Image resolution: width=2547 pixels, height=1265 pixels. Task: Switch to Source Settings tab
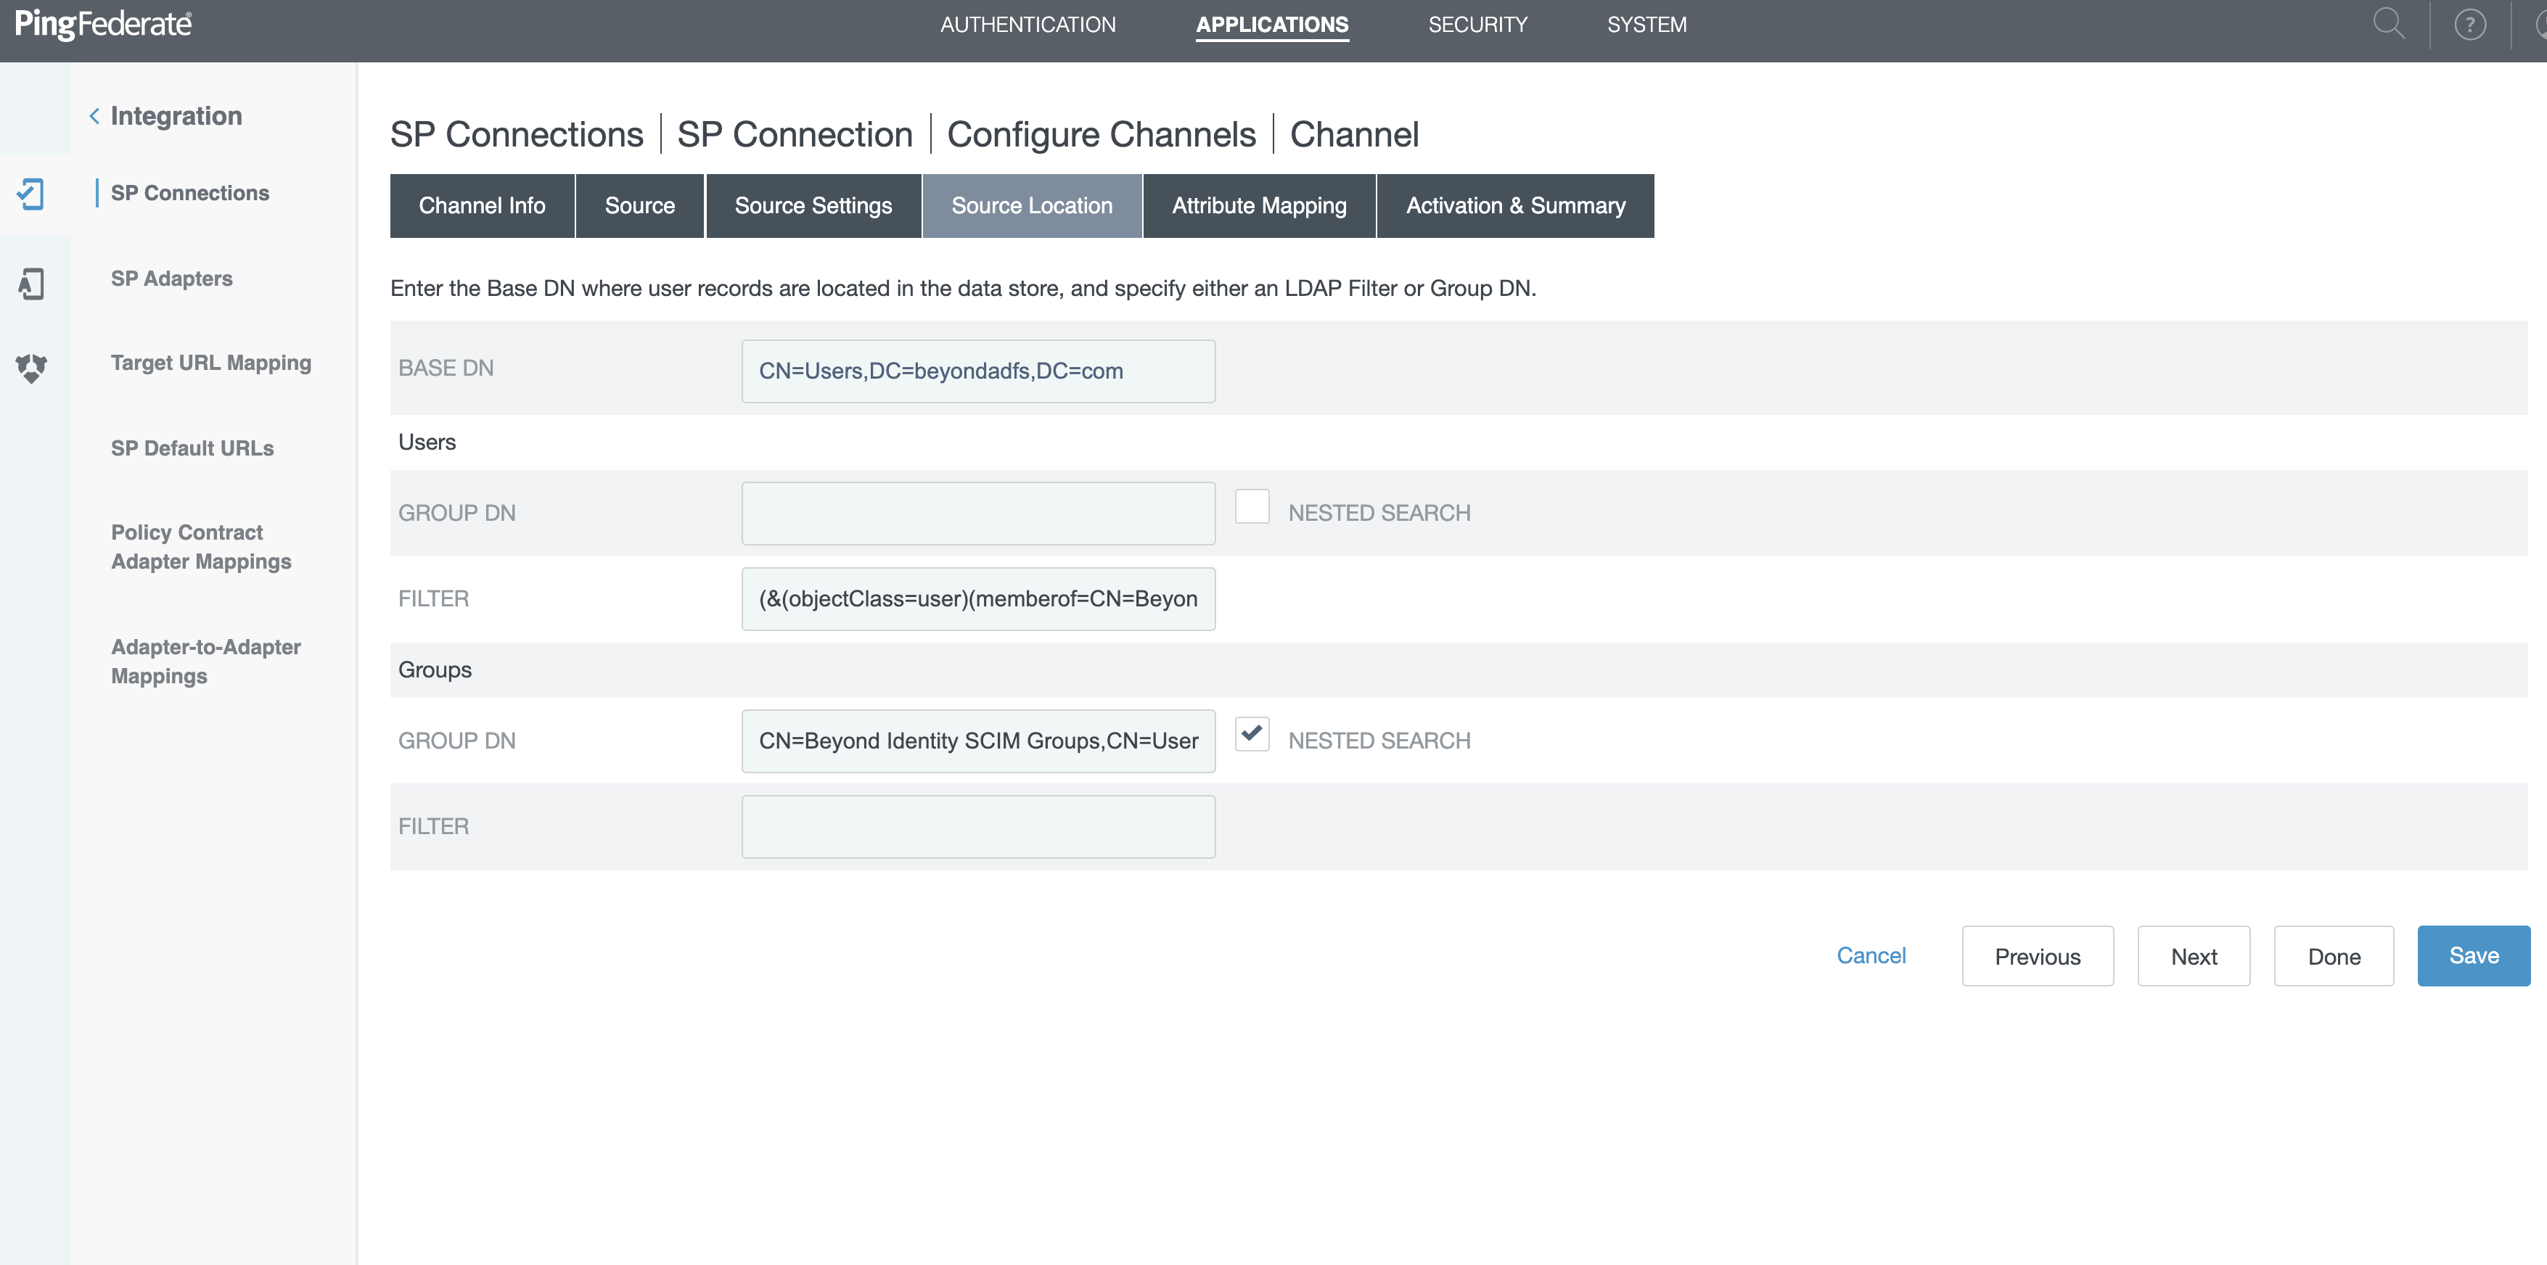coord(813,205)
